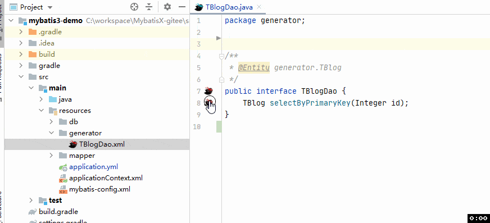490x223 pixels.
Task: Expand the mapper folder
Action: tap(51, 156)
